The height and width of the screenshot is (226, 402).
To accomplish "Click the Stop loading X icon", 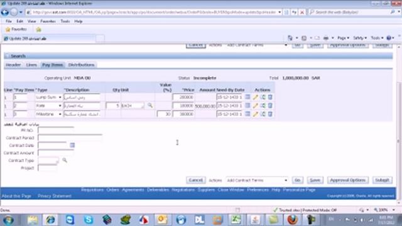I will (x=302, y=13).
